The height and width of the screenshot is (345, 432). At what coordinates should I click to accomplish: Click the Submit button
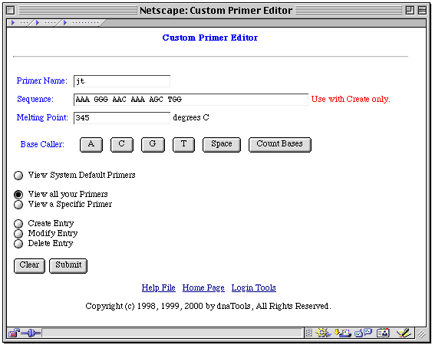(68, 266)
